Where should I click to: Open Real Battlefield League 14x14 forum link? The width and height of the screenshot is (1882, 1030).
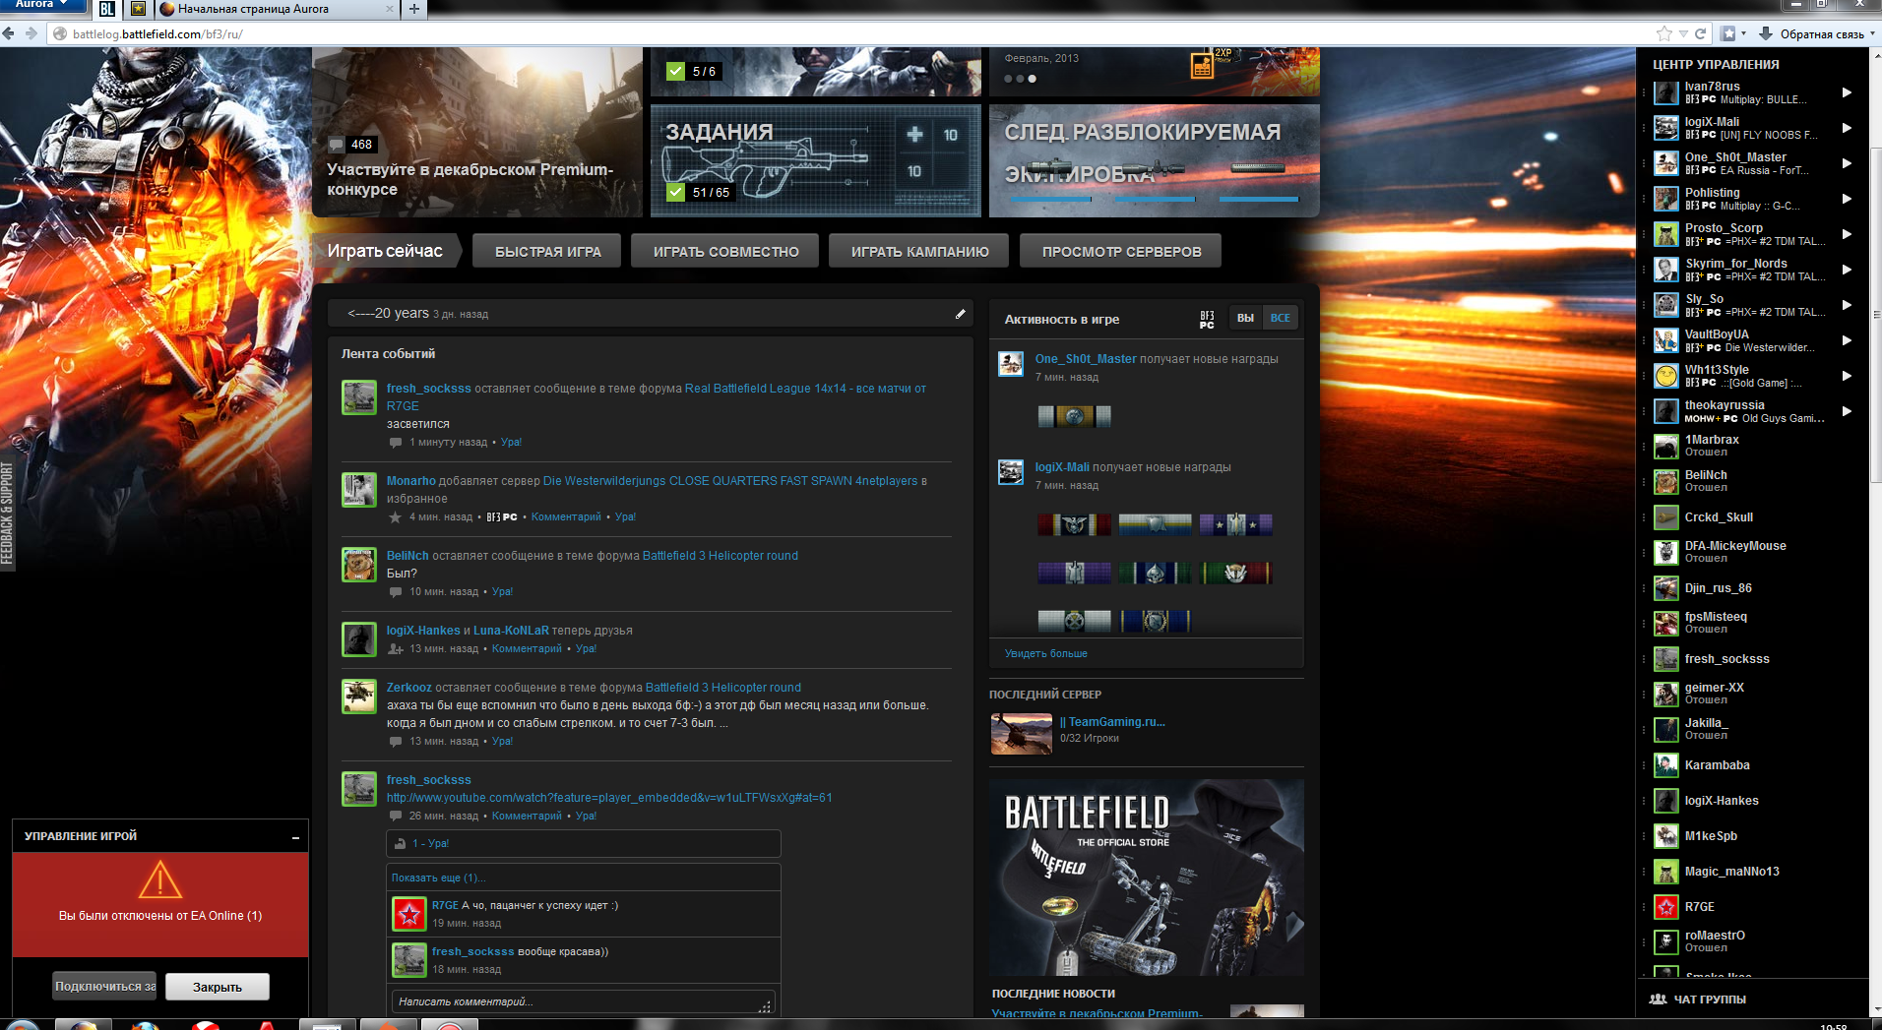point(657,397)
